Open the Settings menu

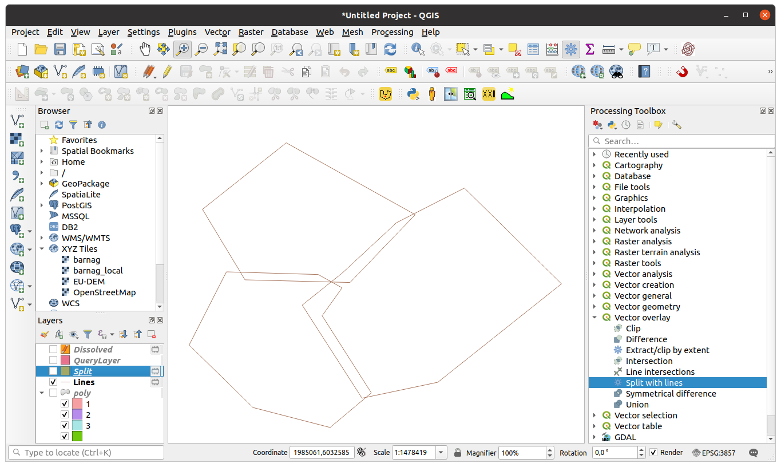(x=144, y=32)
